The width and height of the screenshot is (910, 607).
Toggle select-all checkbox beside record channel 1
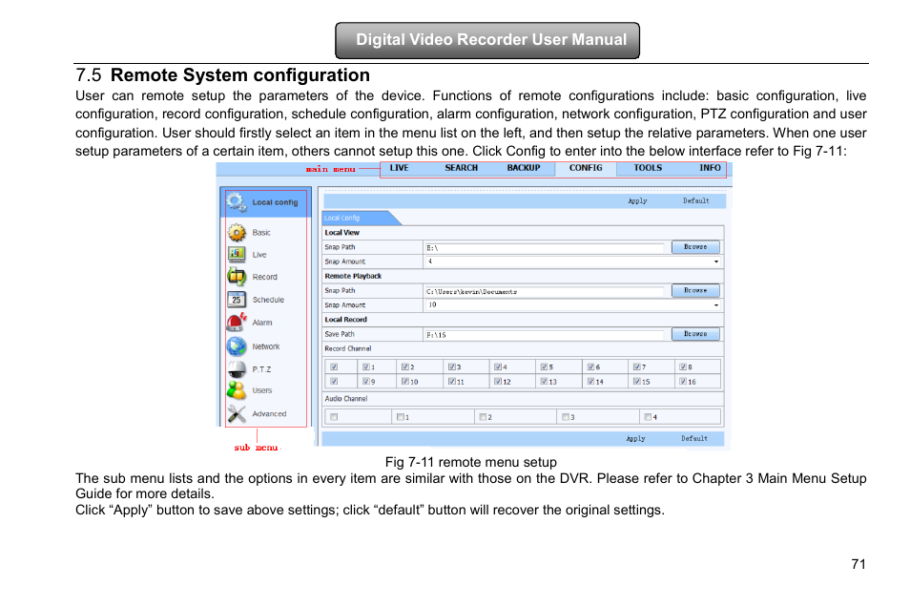334,366
